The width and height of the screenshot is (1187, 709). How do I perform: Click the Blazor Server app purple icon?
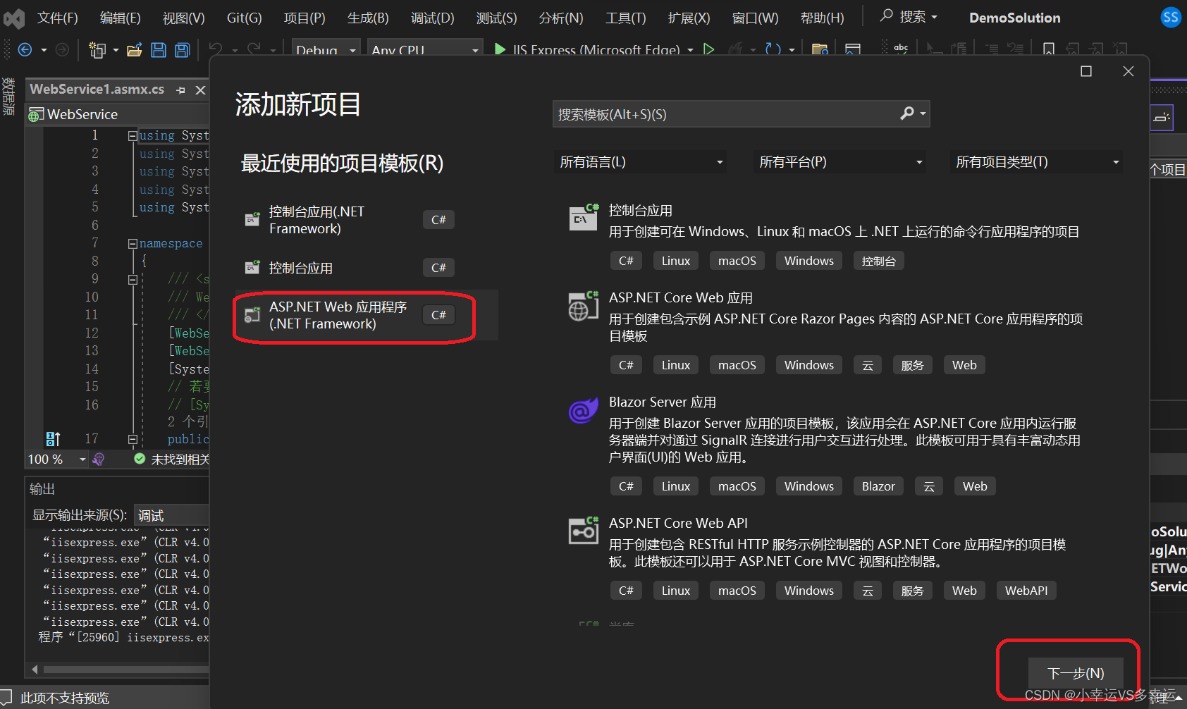(584, 410)
